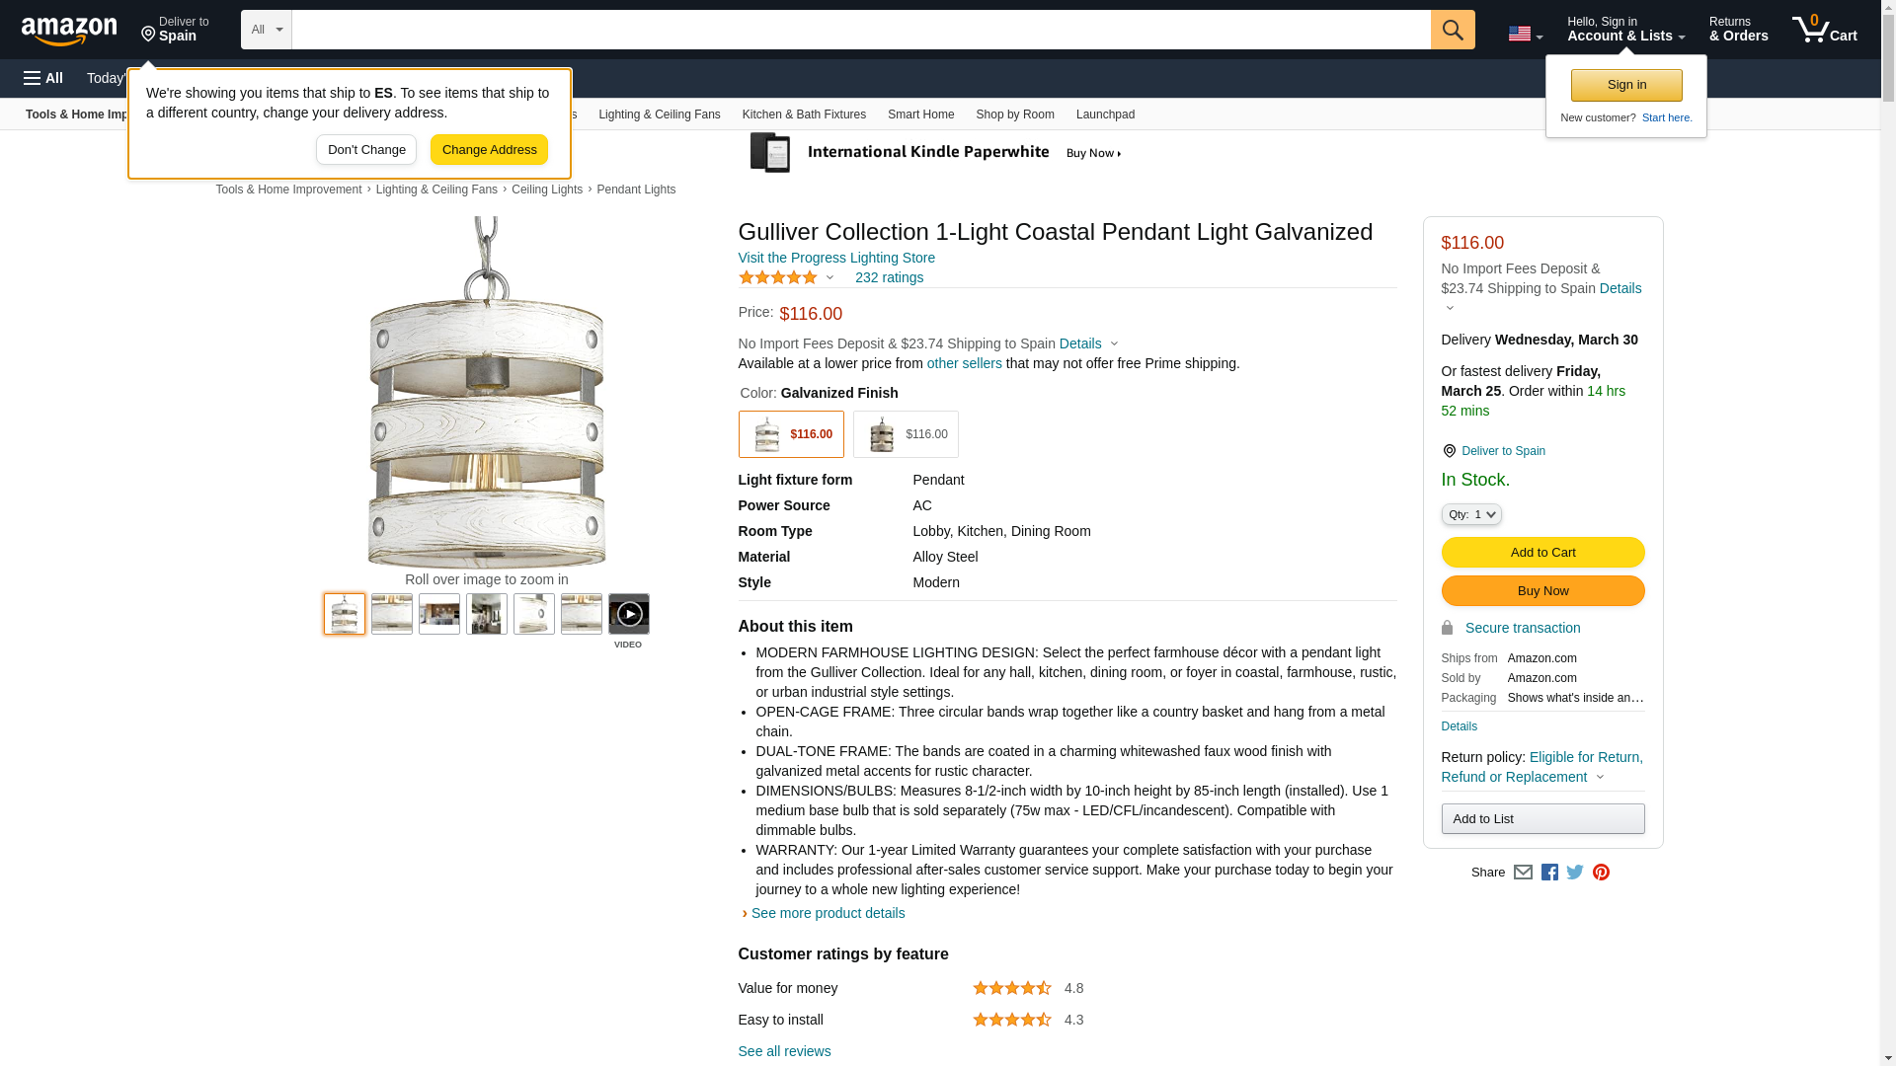
Task: Expand the language flag selector
Action: pos(1525,34)
